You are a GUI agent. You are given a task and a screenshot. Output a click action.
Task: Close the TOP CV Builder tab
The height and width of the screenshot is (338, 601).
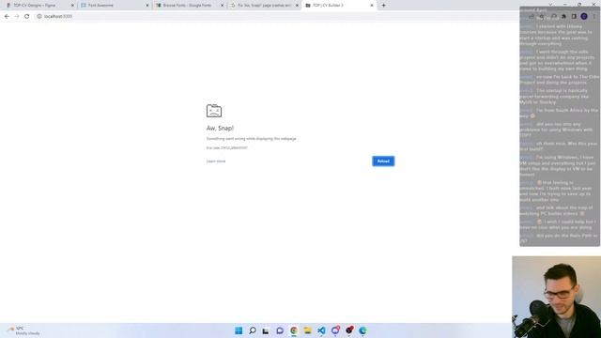click(x=372, y=6)
